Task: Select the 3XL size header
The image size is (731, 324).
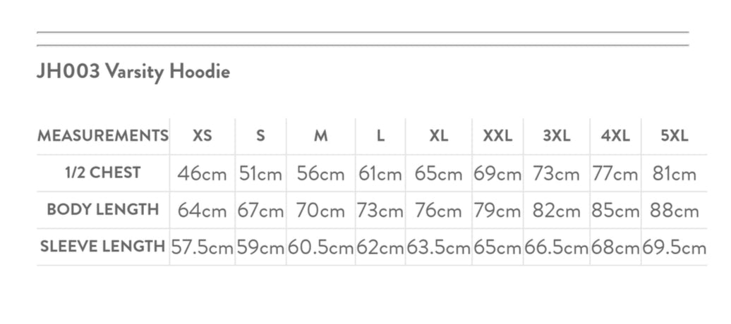Action: [557, 136]
